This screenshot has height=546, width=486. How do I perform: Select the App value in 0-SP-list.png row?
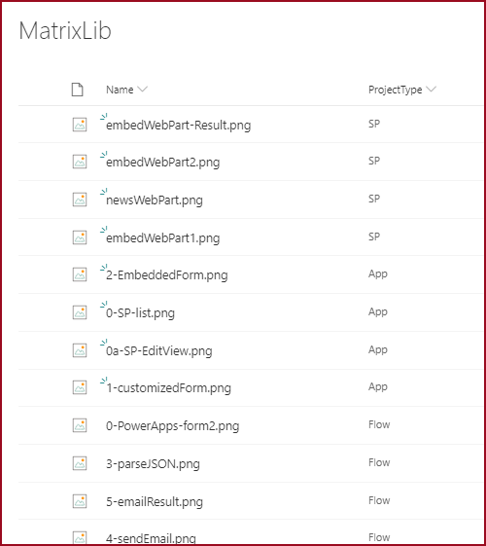(x=378, y=312)
